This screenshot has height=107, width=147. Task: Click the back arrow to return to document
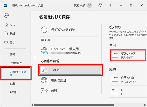click(6, 15)
